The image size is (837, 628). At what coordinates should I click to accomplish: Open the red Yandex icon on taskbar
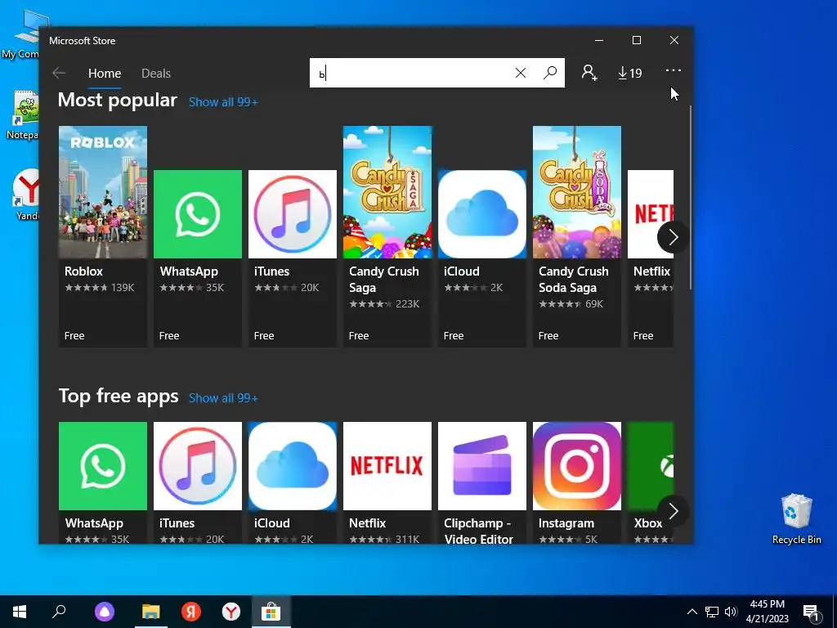pyautogui.click(x=191, y=612)
